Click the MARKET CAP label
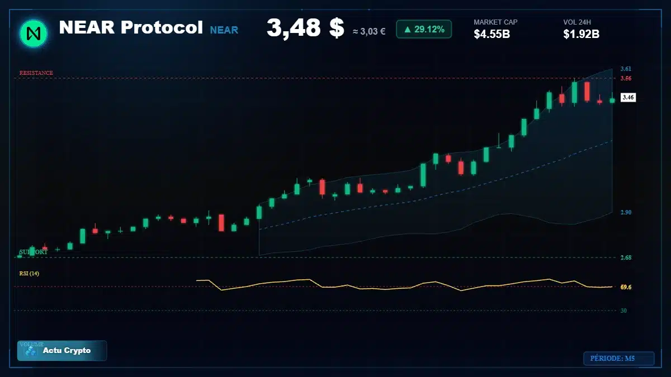 [x=495, y=22]
